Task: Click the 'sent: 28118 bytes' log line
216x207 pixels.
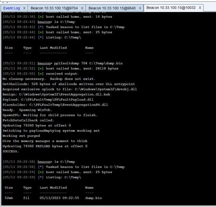Action: coord(61,68)
